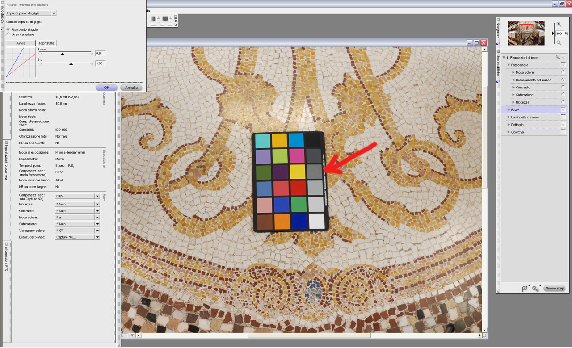Open the Imposta punto di grigio dropdown
Viewport: 572px width, 348px height.
(31, 13)
